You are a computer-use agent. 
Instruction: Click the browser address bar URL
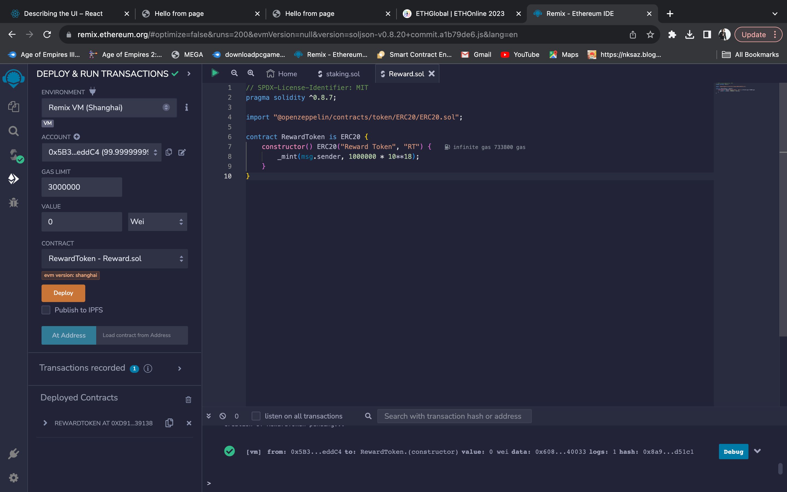(x=297, y=34)
